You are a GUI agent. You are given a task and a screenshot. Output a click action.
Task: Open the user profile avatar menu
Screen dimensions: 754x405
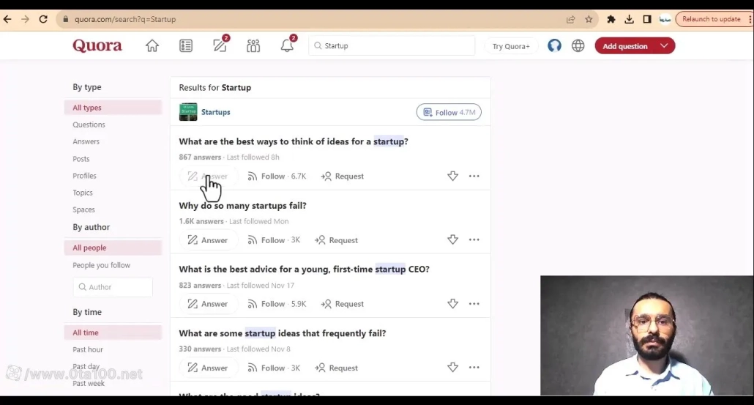pos(555,46)
